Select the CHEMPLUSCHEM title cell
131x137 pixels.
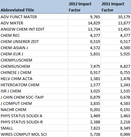pos(34,60)
